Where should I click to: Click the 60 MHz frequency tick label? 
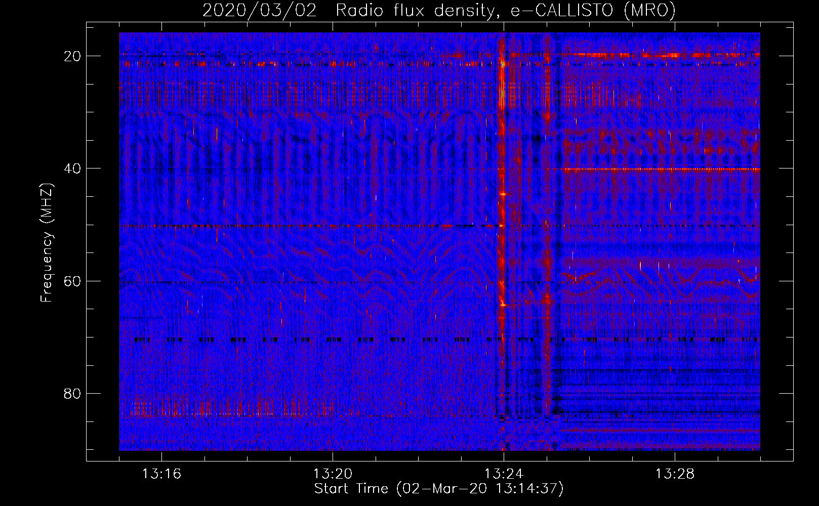[x=72, y=281]
